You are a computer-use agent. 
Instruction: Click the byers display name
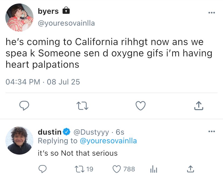[48, 11]
